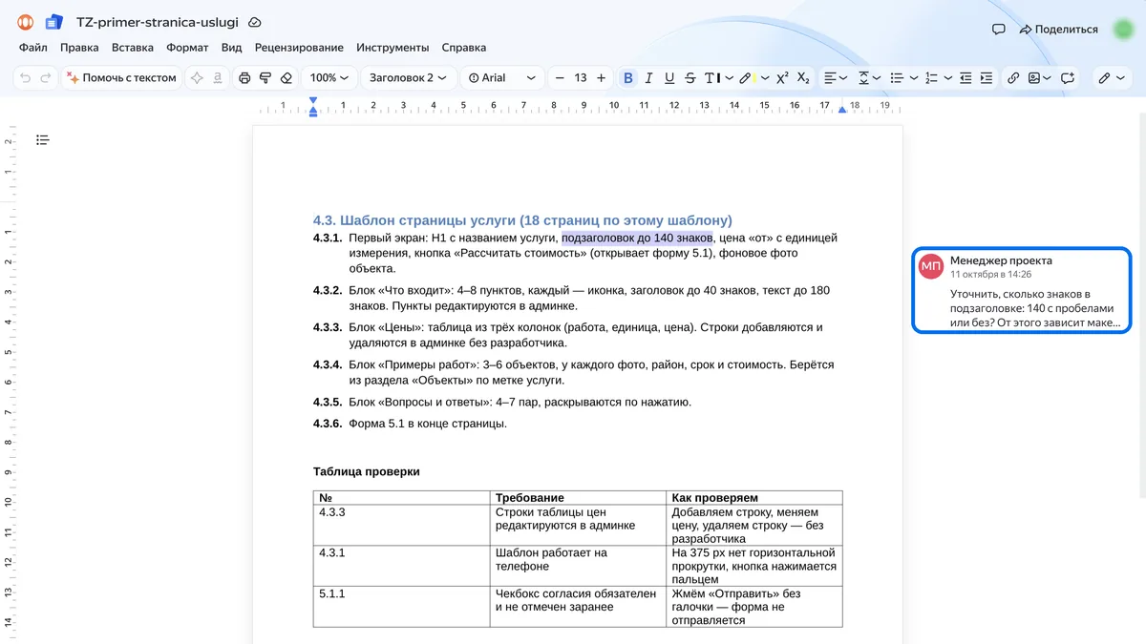The image size is (1146, 644).
Task: Activate the format painter tool
Action: [x=265, y=78]
